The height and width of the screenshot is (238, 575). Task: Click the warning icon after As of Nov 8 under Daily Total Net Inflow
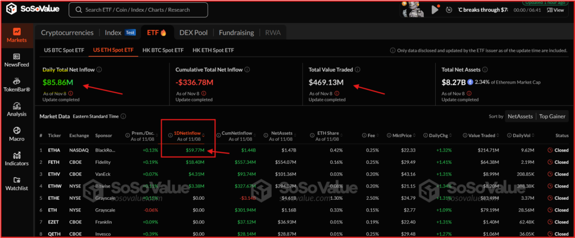click(70, 94)
